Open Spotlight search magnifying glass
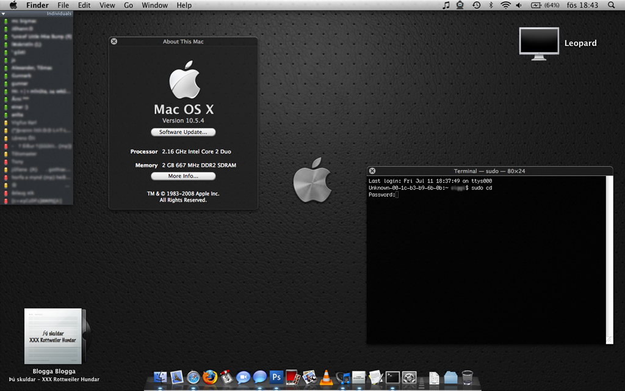625x391 pixels. tap(612, 5)
